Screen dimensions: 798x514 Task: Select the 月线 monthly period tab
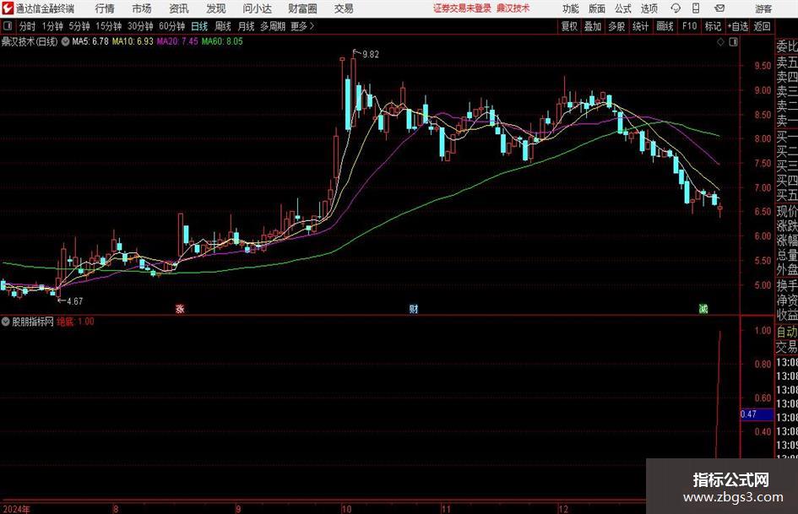pyautogui.click(x=246, y=26)
